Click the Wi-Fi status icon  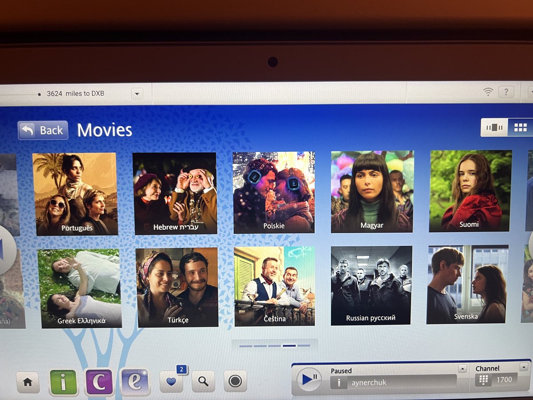tap(488, 92)
